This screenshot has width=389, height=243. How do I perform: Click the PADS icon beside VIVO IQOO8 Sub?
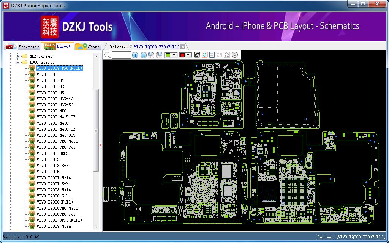click(x=32, y=196)
